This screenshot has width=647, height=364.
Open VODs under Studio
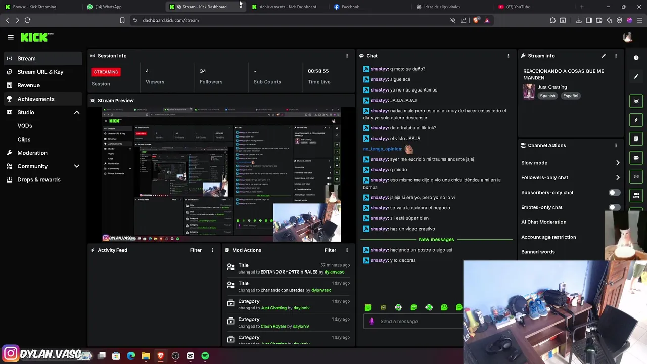tap(25, 126)
